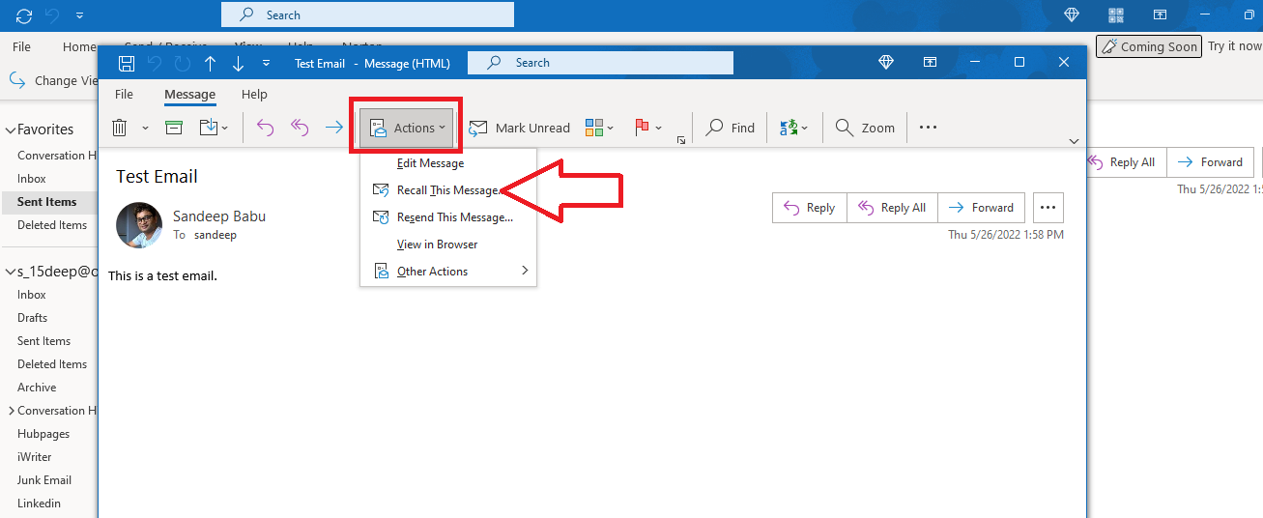Open the Move to folder dropdown
Image resolution: width=1263 pixels, height=518 pixels.
click(214, 128)
